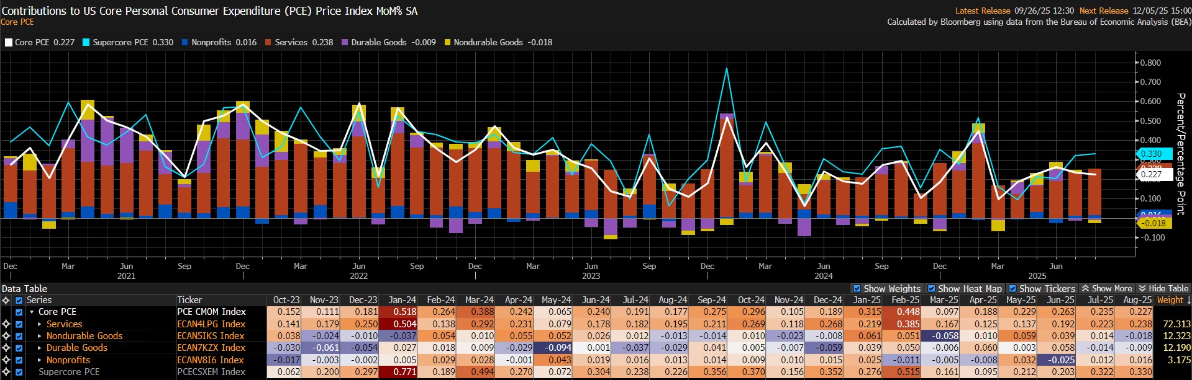Click the Ticker column header

click(189, 300)
